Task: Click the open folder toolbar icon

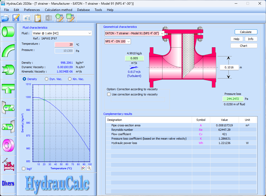Action: point(5,18)
